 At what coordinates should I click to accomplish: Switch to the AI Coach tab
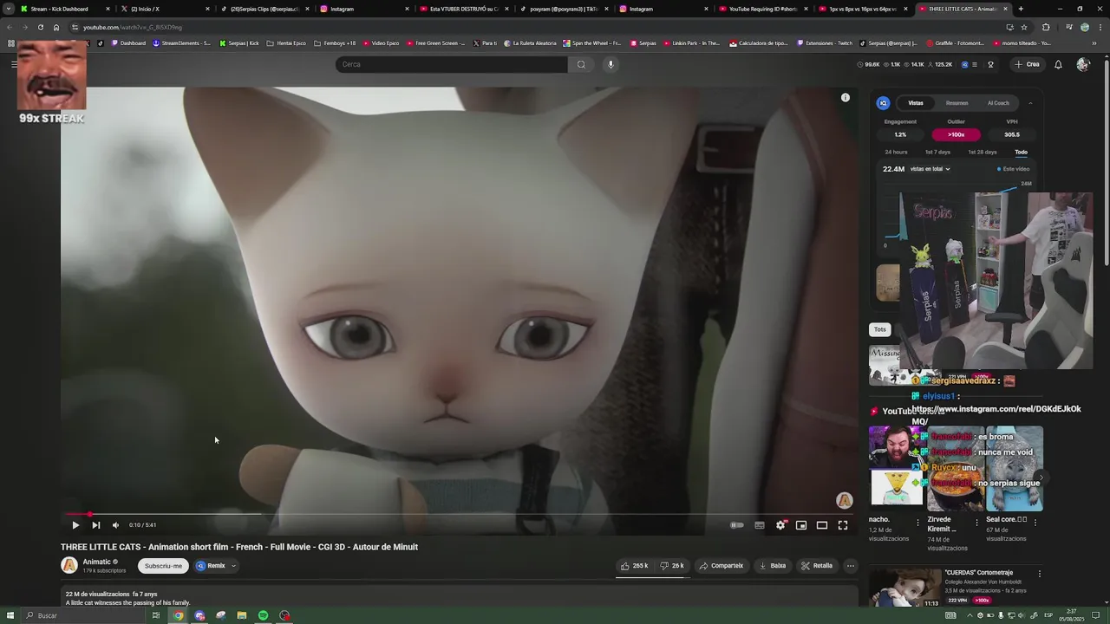[x=998, y=103]
